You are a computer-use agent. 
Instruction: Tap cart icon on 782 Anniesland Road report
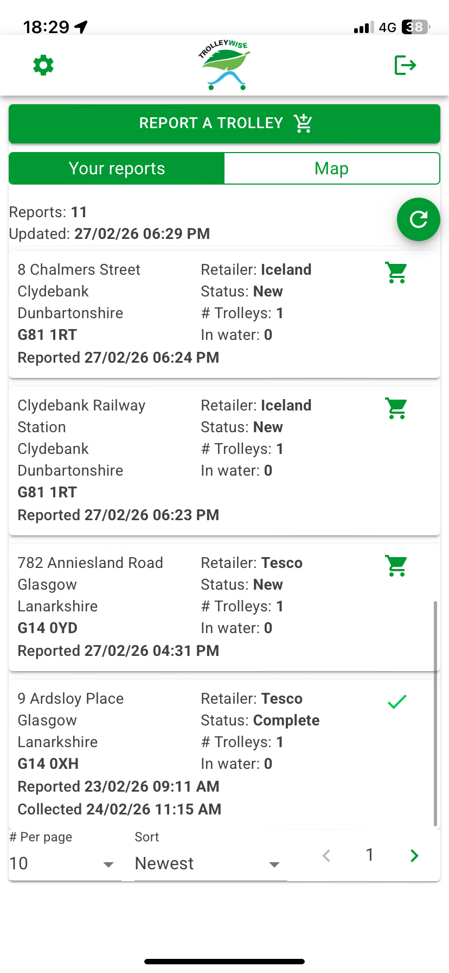pos(396,566)
